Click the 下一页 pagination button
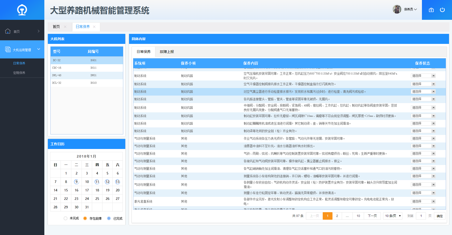The width and height of the screenshot is (452, 235). click(x=372, y=216)
